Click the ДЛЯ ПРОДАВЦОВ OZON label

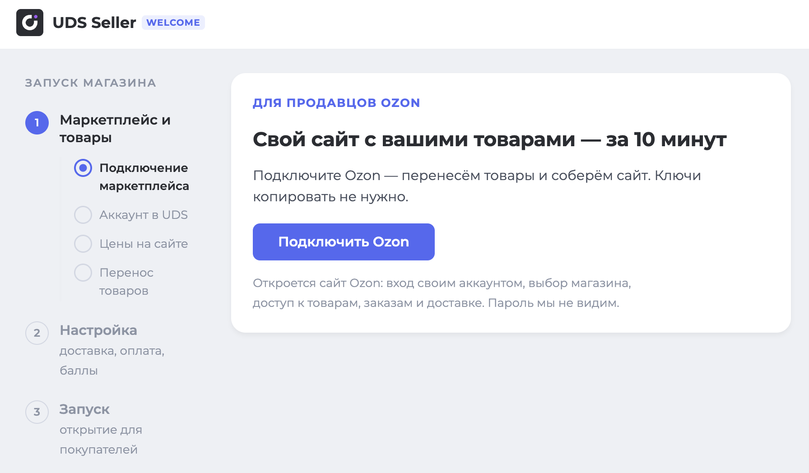336,103
